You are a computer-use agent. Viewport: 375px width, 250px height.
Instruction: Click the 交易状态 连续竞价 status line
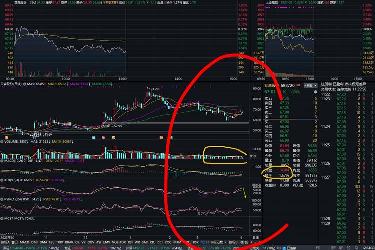coord(344,89)
